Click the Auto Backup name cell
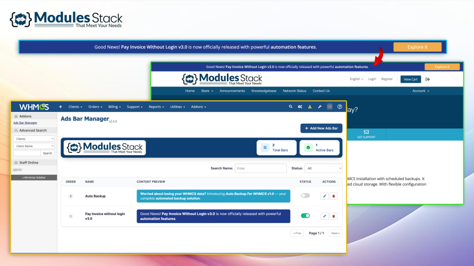The image size is (474, 266). (95, 196)
